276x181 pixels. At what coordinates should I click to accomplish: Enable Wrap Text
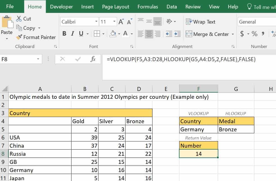pos(201,22)
